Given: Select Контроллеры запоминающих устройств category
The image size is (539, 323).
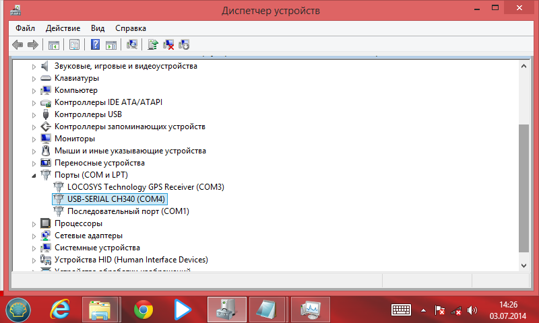Looking at the screenshot, I should (x=129, y=127).
